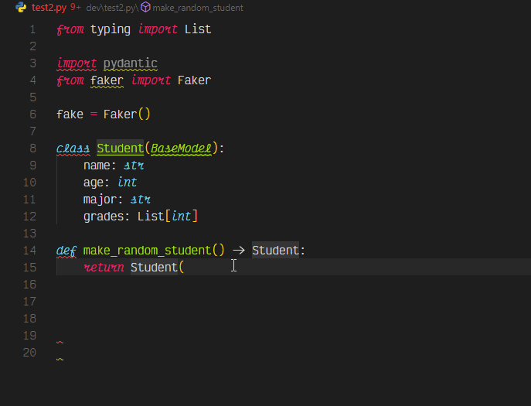Image resolution: width=531 pixels, height=406 pixels.
Task: Click 'major' field on line 11
Action: [x=100, y=200]
